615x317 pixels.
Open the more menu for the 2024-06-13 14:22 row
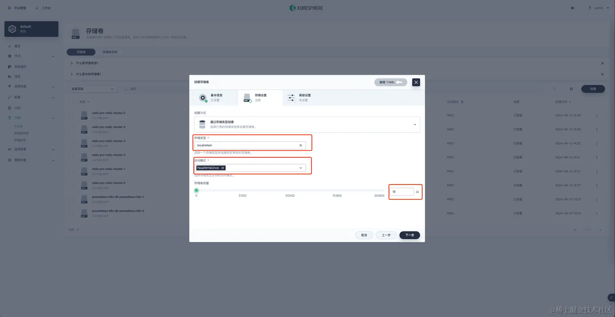597,143
